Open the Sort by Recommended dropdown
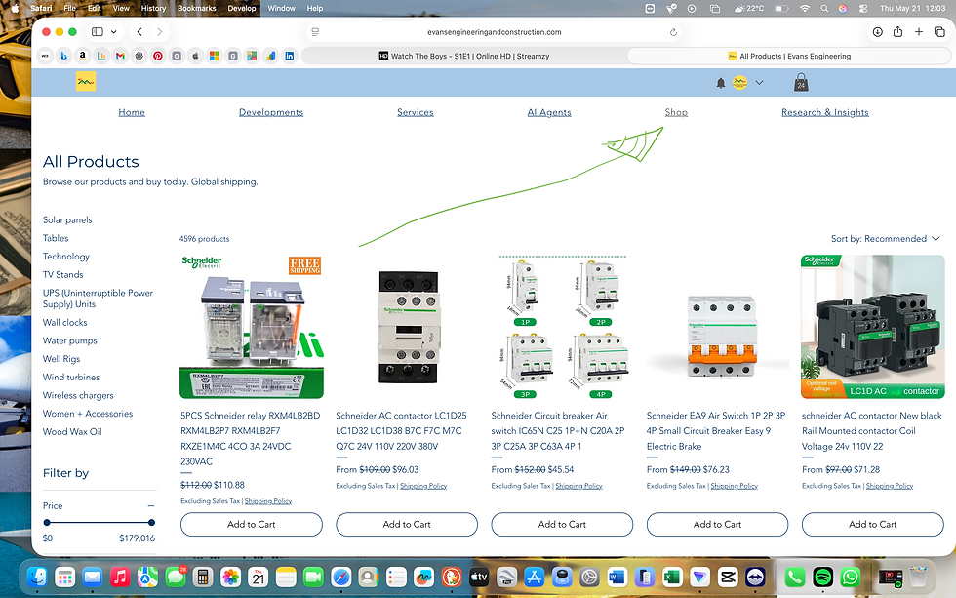Viewport: 956px width, 598px height. point(886,239)
